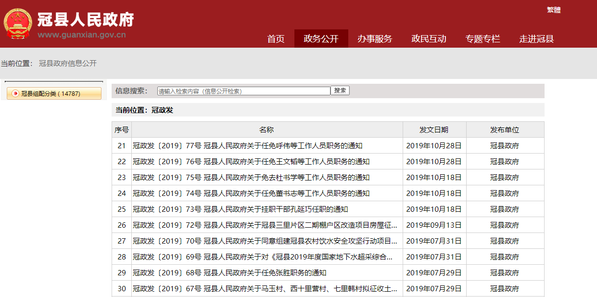Open the 政务公开 navigation tab
The image size is (597, 297).
point(321,39)
